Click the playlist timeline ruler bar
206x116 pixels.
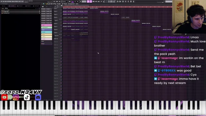click(x=117, y=7)
